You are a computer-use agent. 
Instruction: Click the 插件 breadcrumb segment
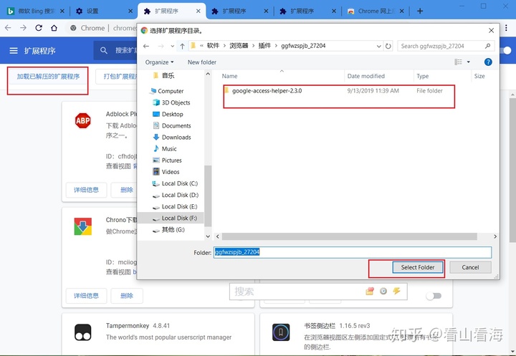pyautogui.click(x=264, y=46)
